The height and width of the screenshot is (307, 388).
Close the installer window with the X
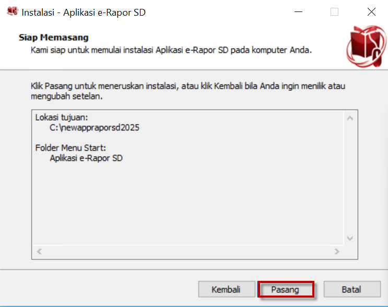tap(371, 12)
